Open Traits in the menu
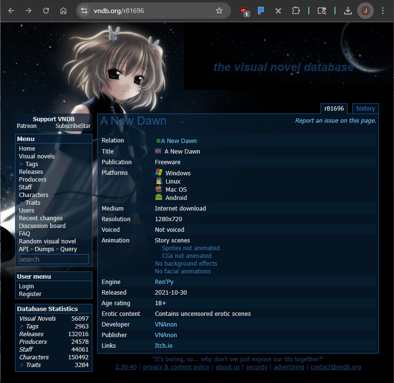Screen dimensions: 394x383 coord(33,203)
